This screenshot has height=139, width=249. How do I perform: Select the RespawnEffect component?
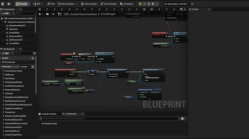pyautogui.click(x=15, y=36)
